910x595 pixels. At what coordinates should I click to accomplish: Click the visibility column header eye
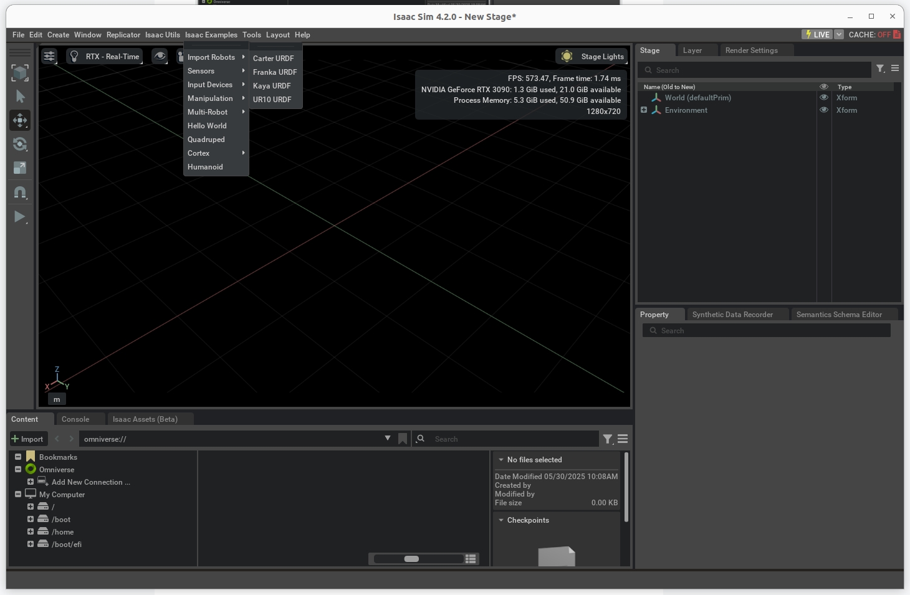824,87
